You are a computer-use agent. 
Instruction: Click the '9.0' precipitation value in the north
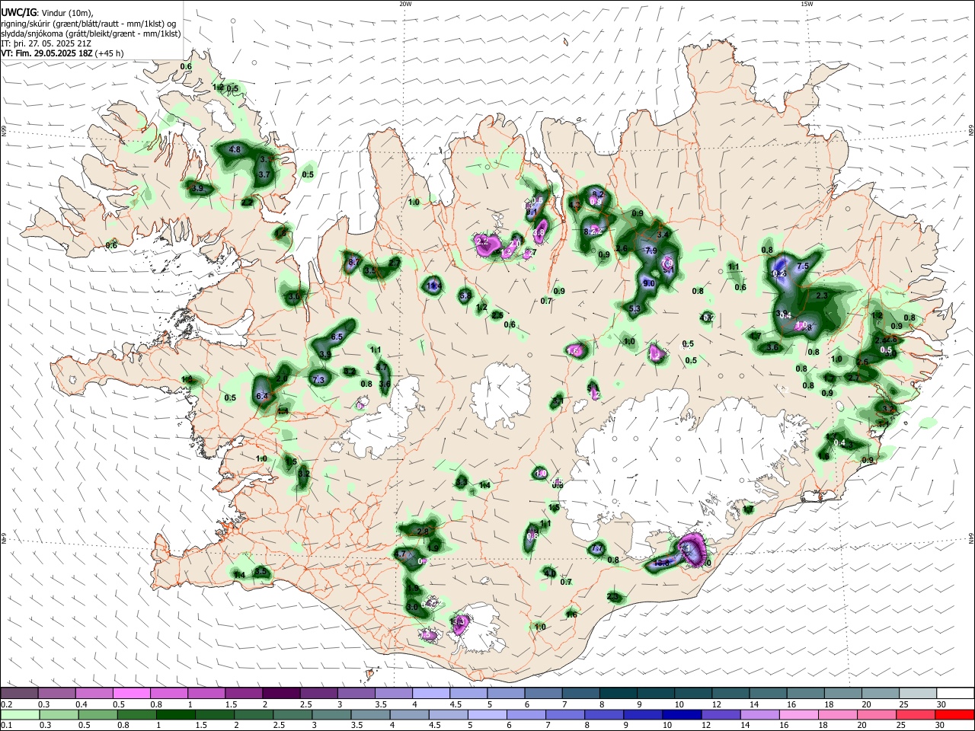(649, 283)
